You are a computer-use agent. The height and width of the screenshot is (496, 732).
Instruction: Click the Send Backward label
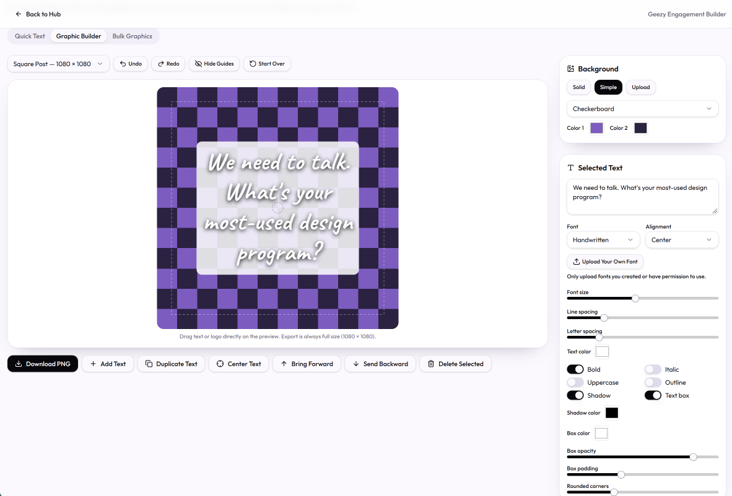(x=386, y=364)
